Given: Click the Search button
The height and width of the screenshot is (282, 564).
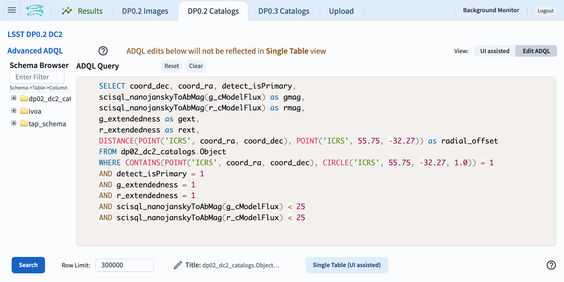Looking at the screenshot, I should click(x=28, y=265).
